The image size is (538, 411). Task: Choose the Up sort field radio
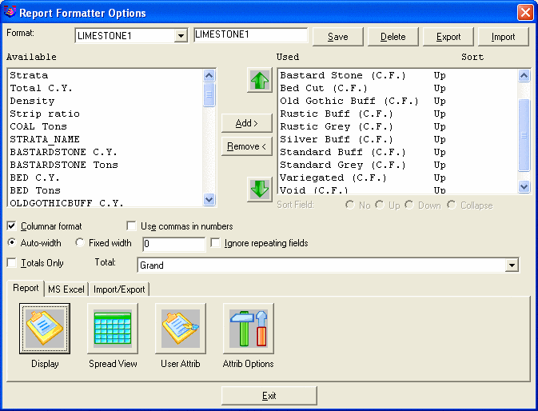click(x=380, y=205)
